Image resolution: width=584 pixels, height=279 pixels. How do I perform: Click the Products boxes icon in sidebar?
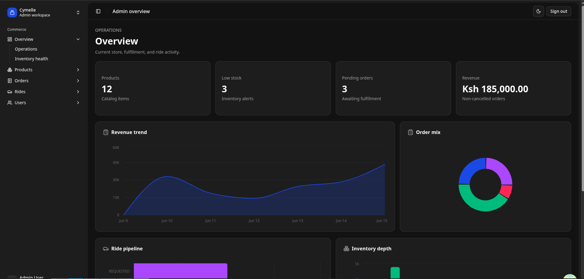point(10,70)
